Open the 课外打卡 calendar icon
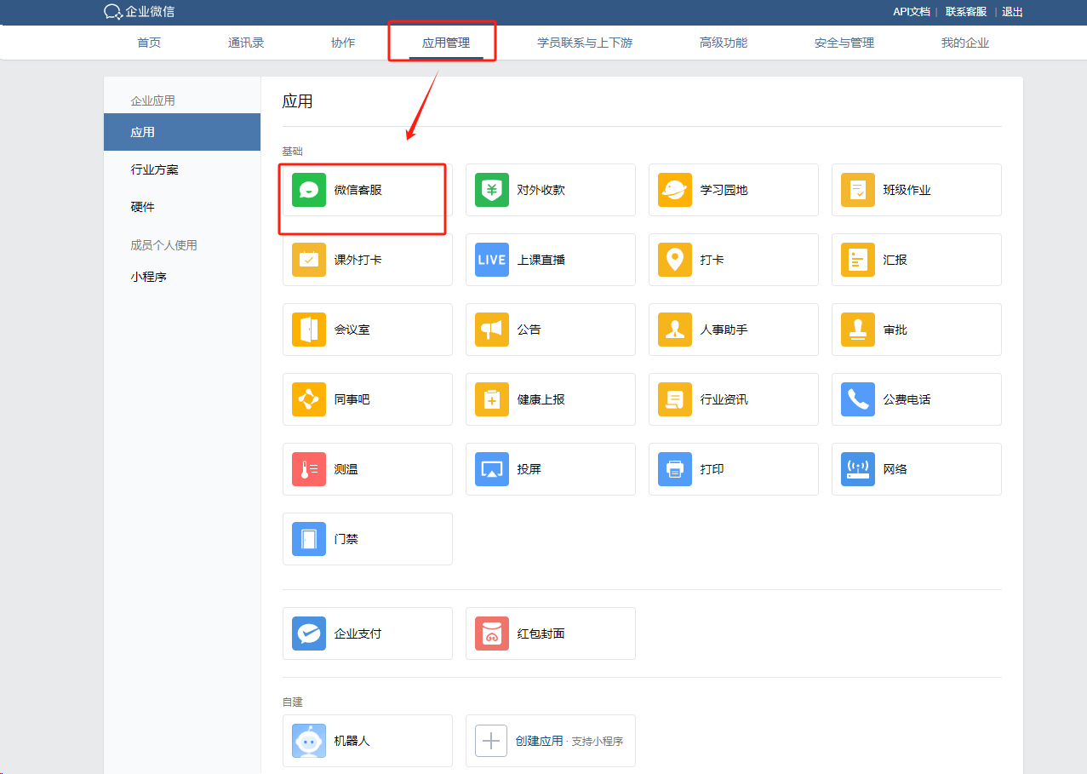This screenshot has height=774, width=1087. click(x=309, y=260)
